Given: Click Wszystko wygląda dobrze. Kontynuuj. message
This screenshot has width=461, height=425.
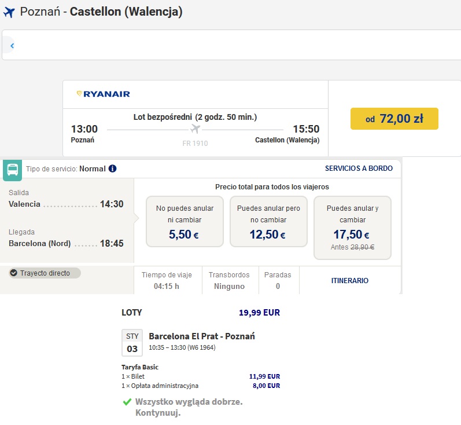Looking at the screenshot, I should (189, 408).
